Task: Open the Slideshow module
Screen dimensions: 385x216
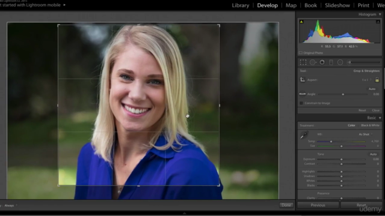Action: (337, 5)
